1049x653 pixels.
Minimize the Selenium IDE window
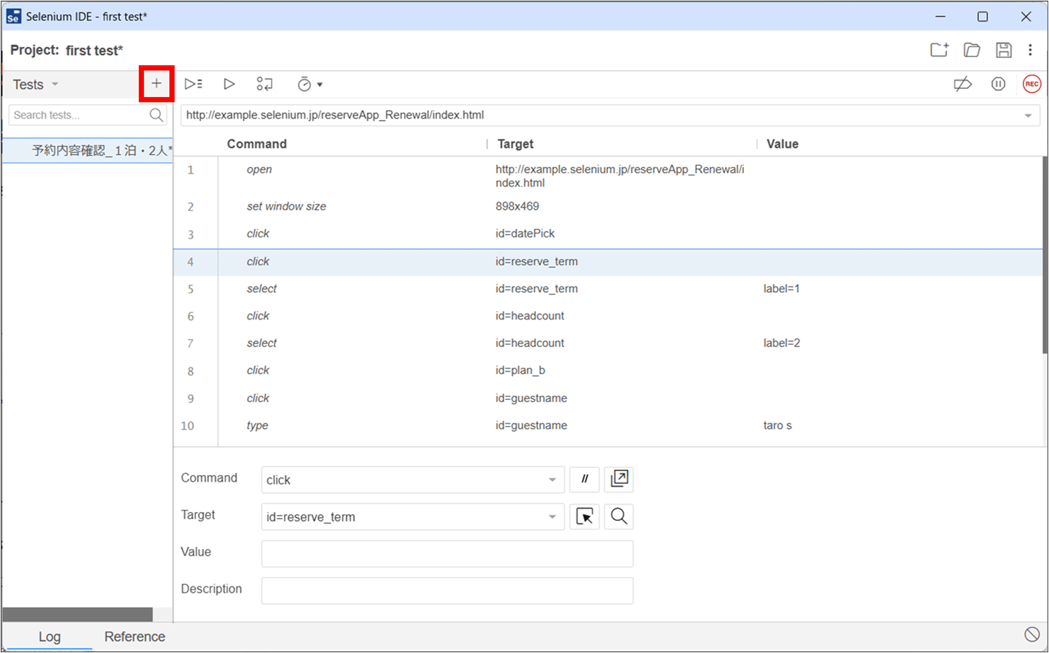(x=940, y=16)
